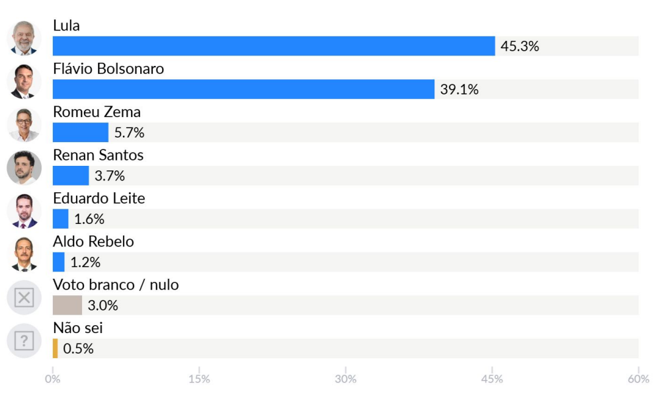Select the avatar photo beside Aldo Rebelo
The height and width of the screenshot is (409, 654).
pyautogui.click(x=24, y=254)
